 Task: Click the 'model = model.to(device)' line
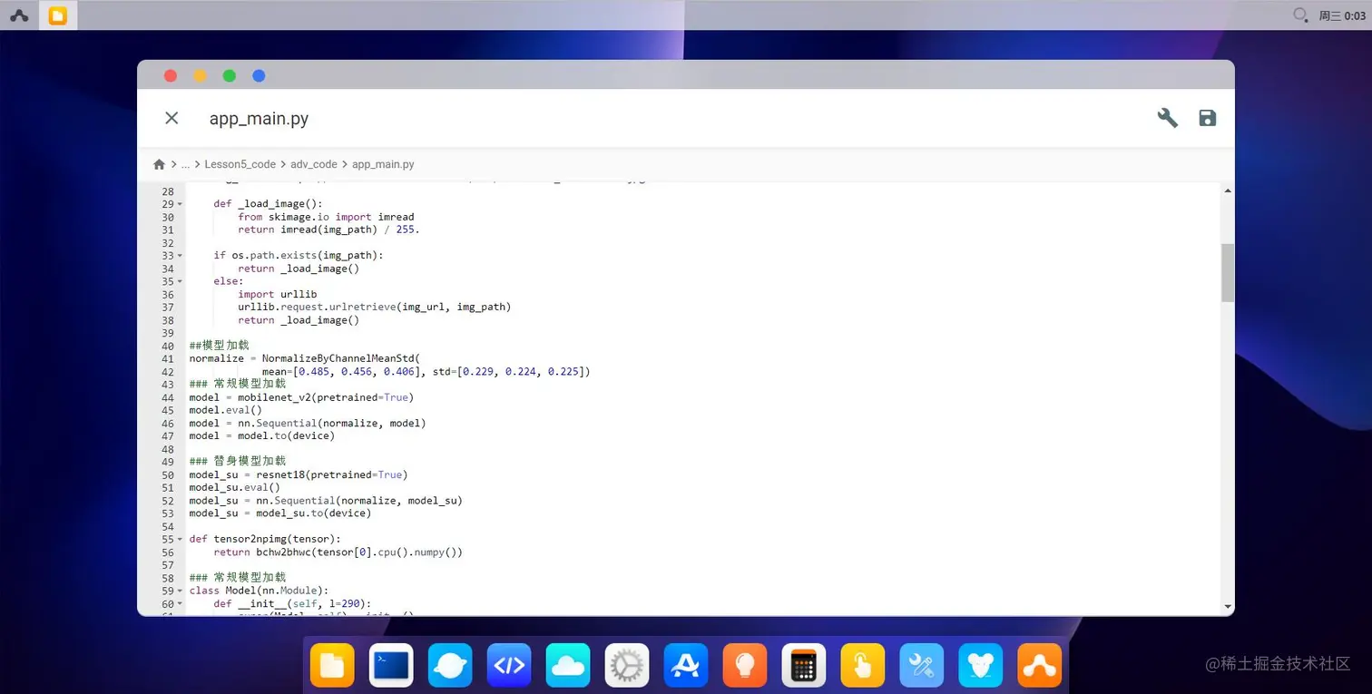click(x=262, y=435)
